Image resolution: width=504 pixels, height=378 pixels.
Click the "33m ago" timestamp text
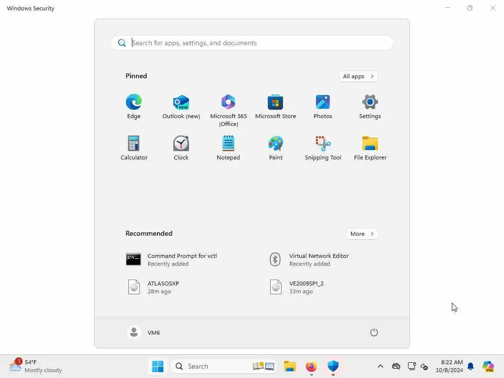pos(301,291)
